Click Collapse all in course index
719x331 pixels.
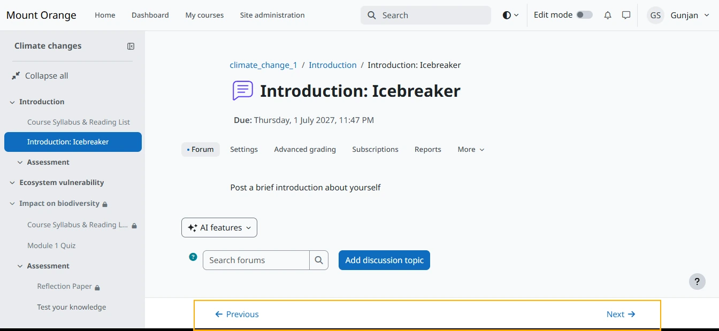click(40, 76)
